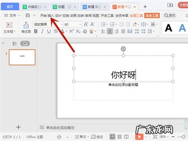Open the 视图 ribbon tab
Screen dimensions: 188x141
point(96,16)
